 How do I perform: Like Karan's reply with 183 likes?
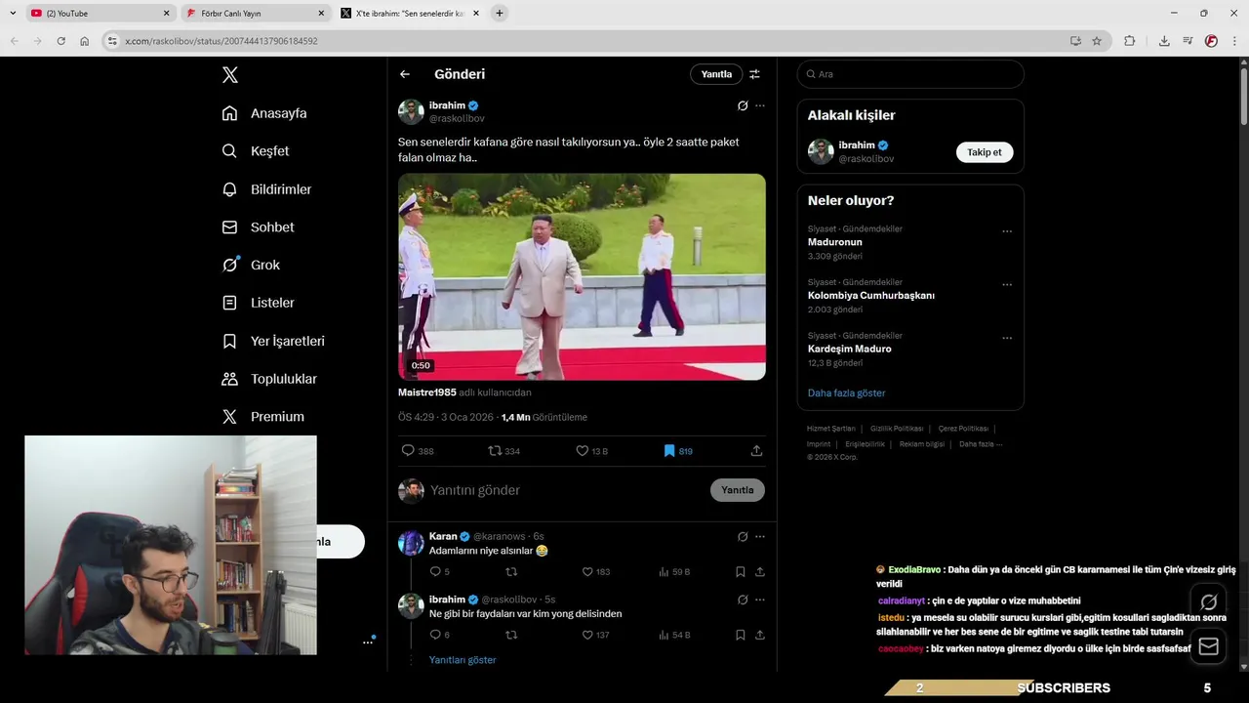[x=595, y=572]
